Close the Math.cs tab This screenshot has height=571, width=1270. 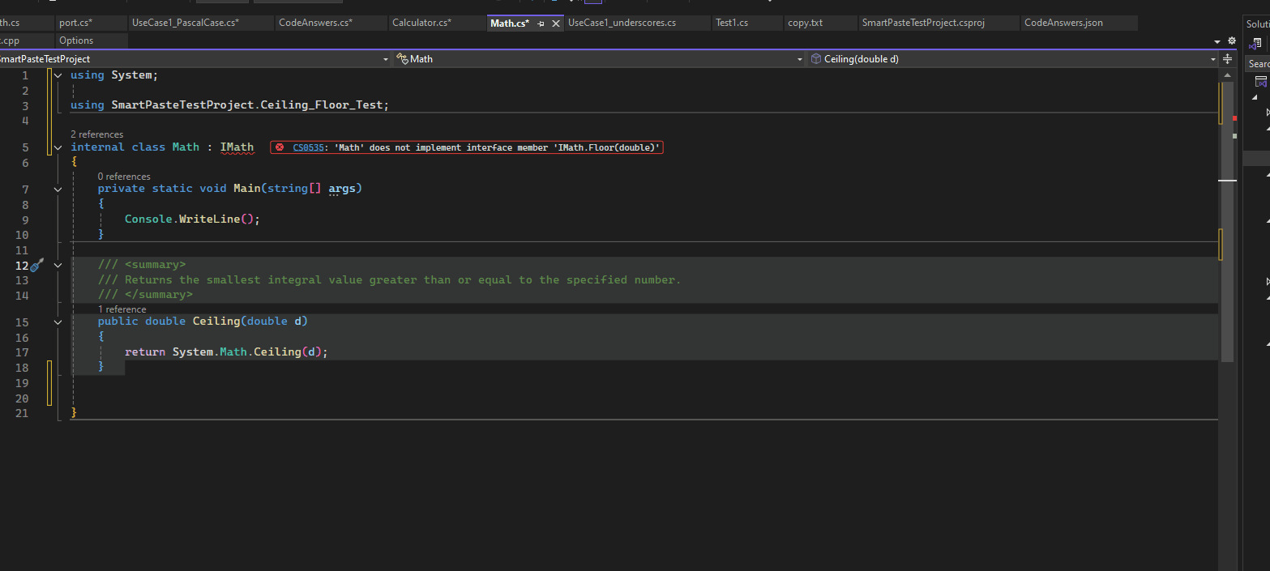click(x=556, y=23)
